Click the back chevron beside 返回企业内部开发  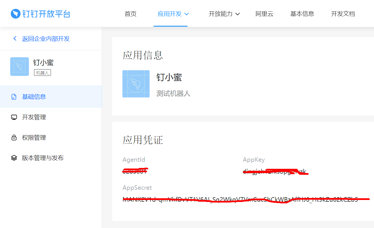tap(15, 39)
